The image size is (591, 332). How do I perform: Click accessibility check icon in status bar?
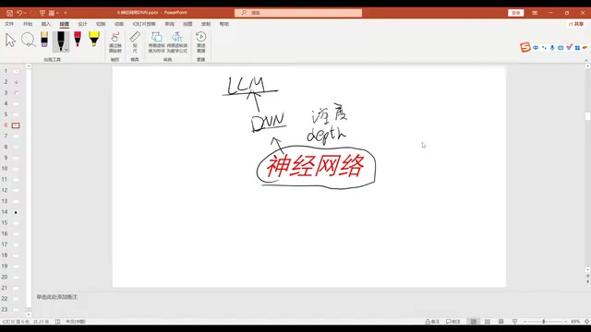(x=57, y=322)
